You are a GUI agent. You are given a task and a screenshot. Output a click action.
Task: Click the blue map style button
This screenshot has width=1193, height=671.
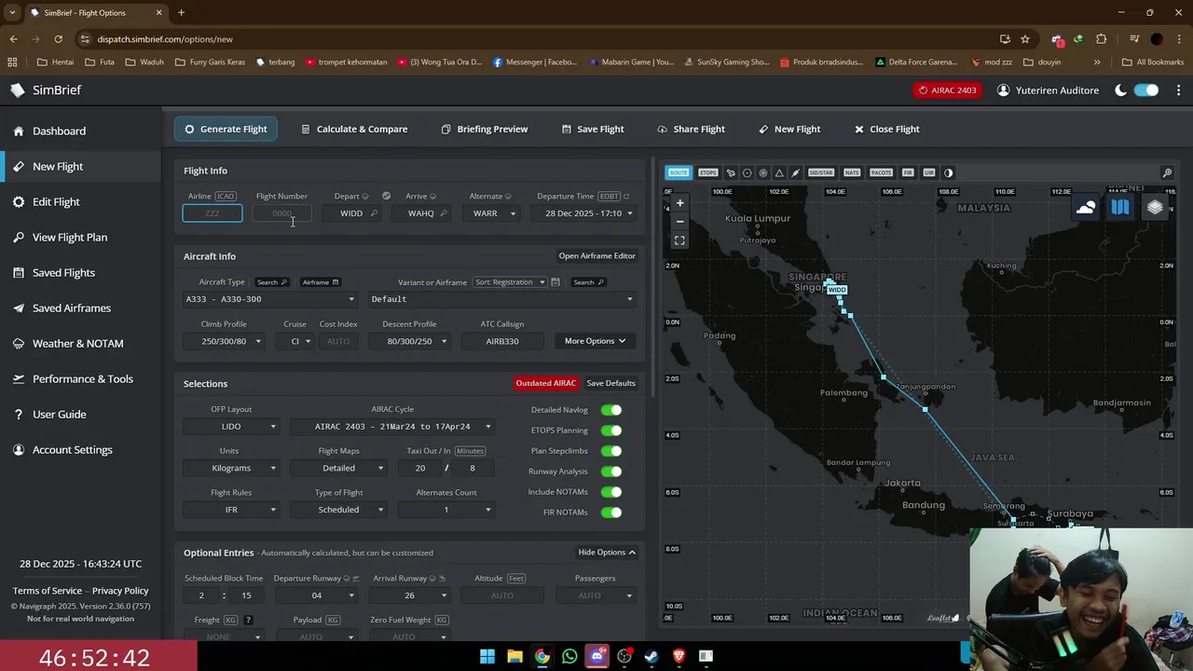point(1120,208)
